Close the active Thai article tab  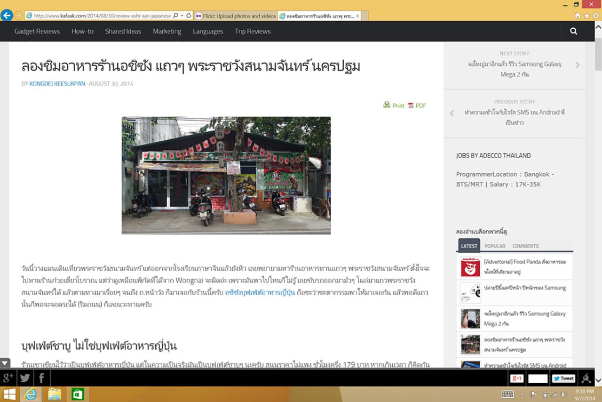click(x=357, y=16)
